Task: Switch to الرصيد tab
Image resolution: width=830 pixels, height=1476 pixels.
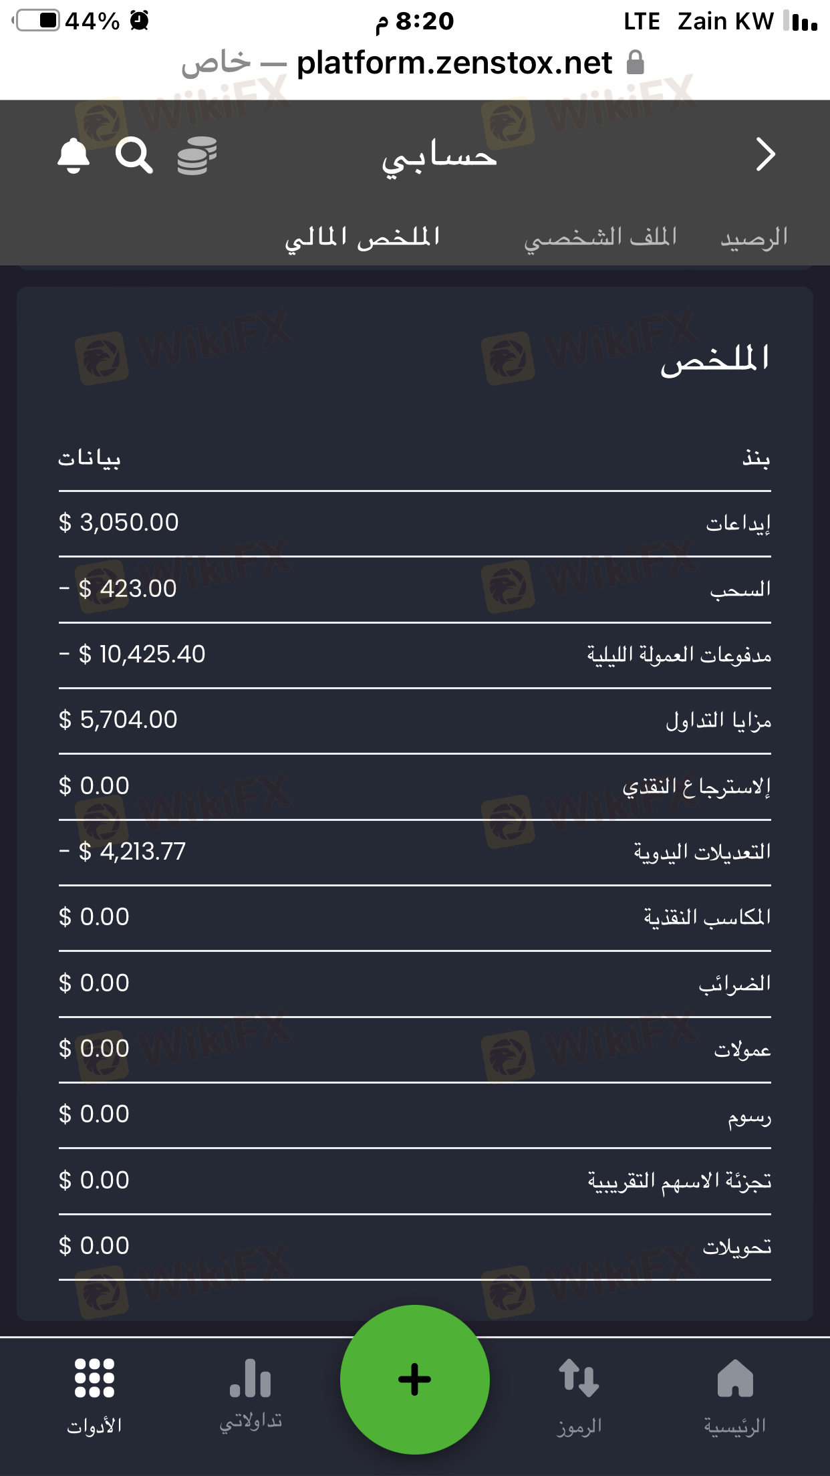Action: click(x=754, y=237)
